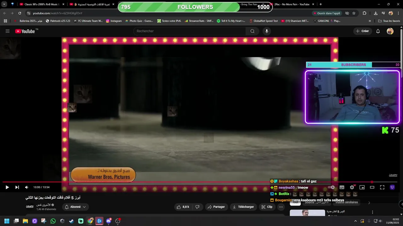Open the StreamerStats bookmark
Screen dimensions: 403x226
[199, 21]
